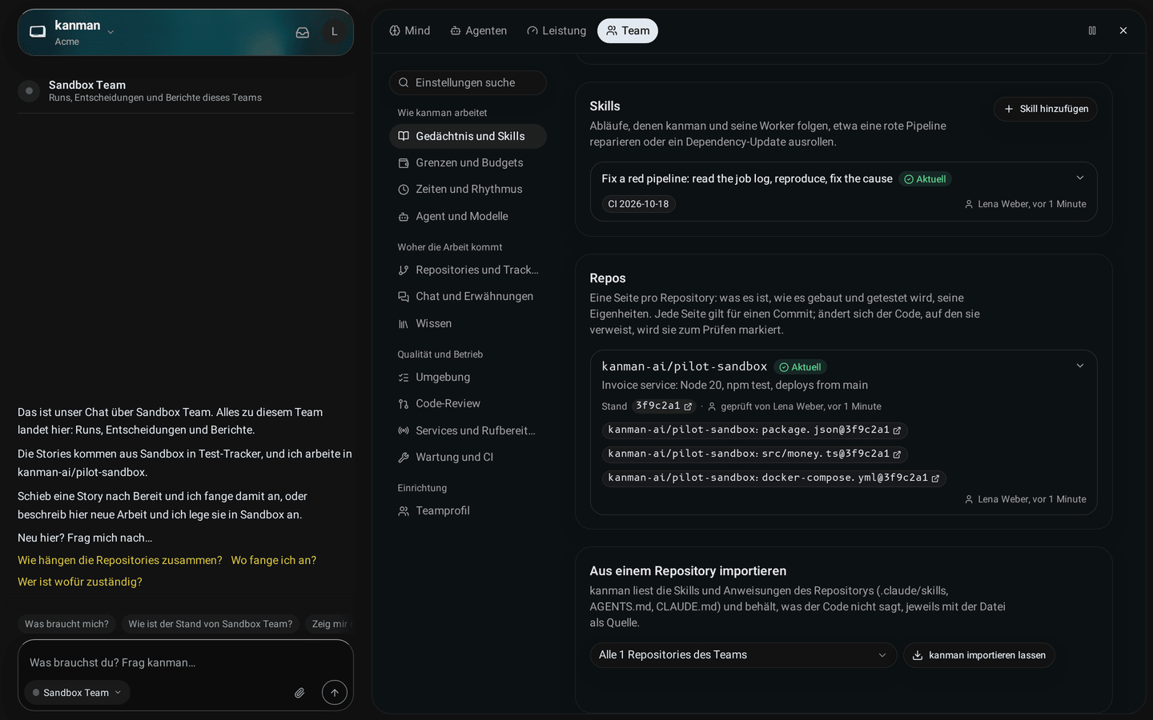Viewport: 1153px width, 720px height.
Task: Open external link for src/money.ts reference
Action: 897,454
